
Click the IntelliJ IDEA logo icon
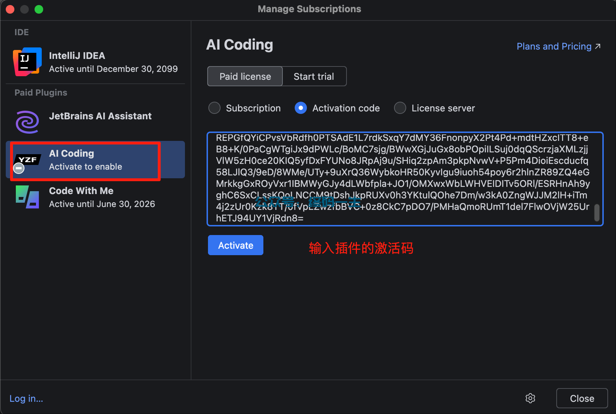[27, 62]
